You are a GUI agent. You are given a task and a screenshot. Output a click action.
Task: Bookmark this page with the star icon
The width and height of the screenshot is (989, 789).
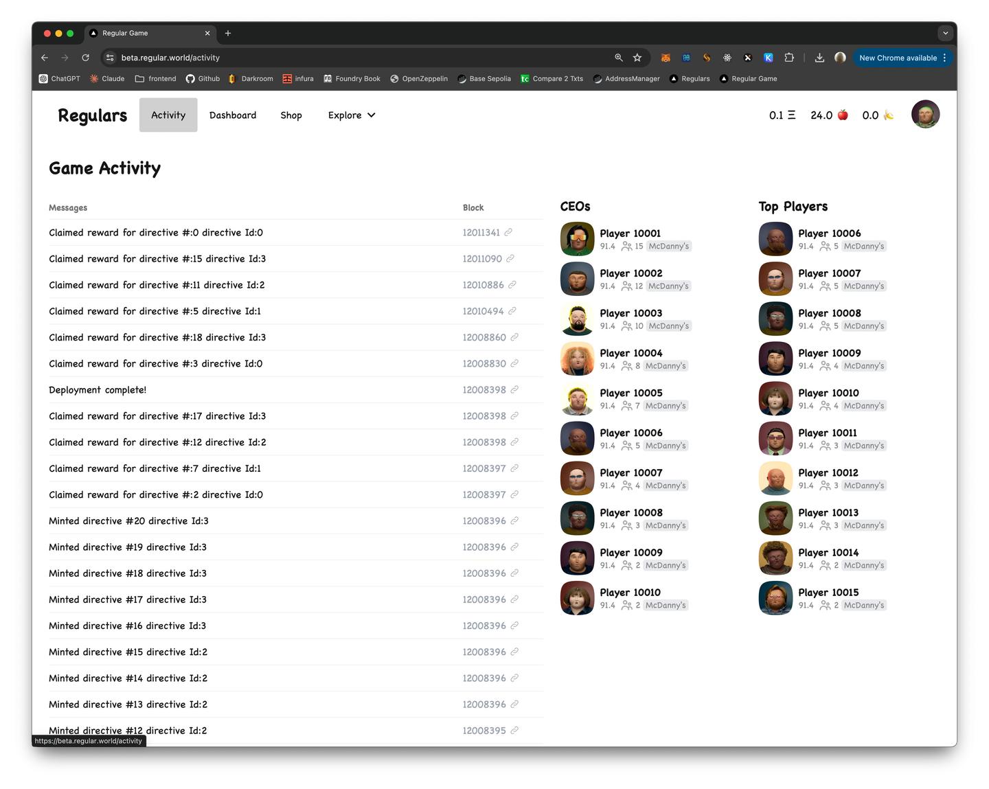click(637, 58)
